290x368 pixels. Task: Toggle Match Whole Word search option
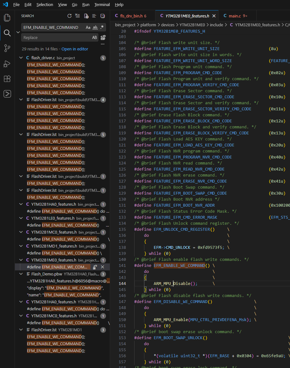coord(95,28)
